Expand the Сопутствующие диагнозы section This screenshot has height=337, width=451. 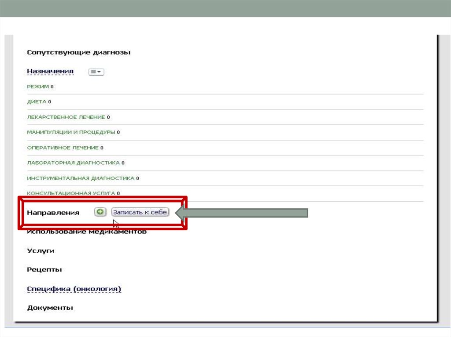[x=78, y=52]
